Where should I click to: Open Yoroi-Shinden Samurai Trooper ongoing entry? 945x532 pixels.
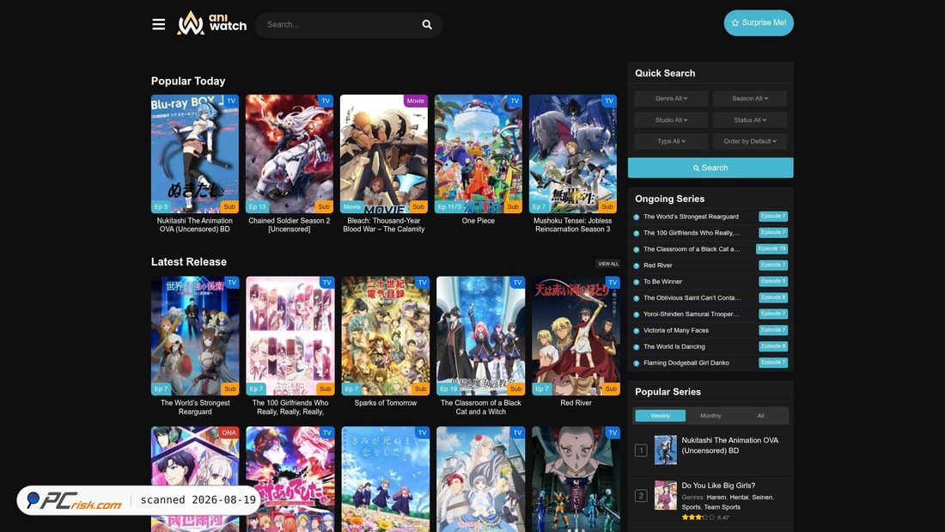coord(692,315)
